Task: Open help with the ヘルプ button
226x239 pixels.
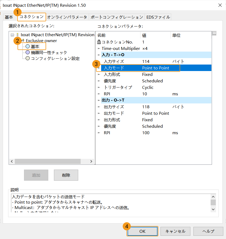Action: pos(208,231)
